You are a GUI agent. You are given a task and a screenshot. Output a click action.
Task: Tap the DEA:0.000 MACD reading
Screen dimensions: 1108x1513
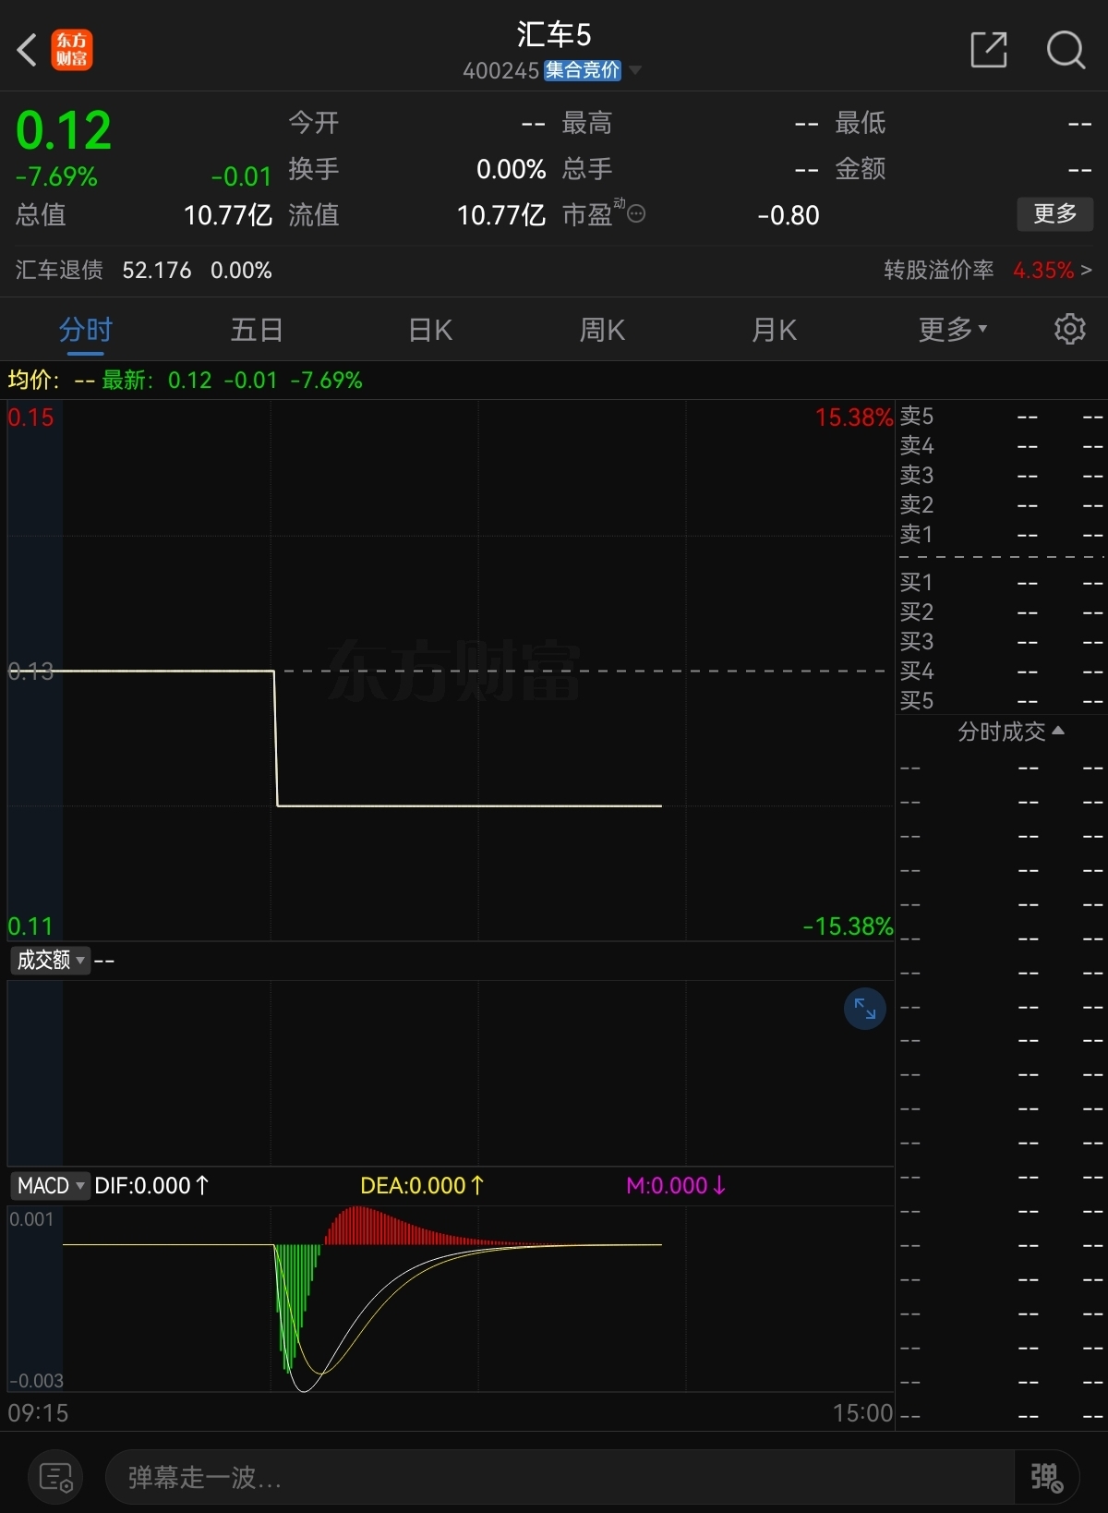tap(422, 1185)
